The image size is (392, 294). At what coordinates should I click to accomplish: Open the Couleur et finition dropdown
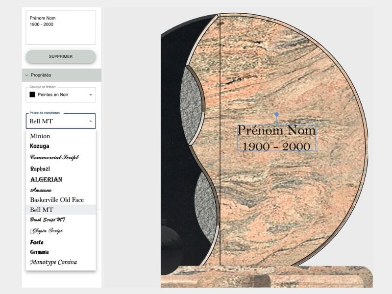coord(61,95)
